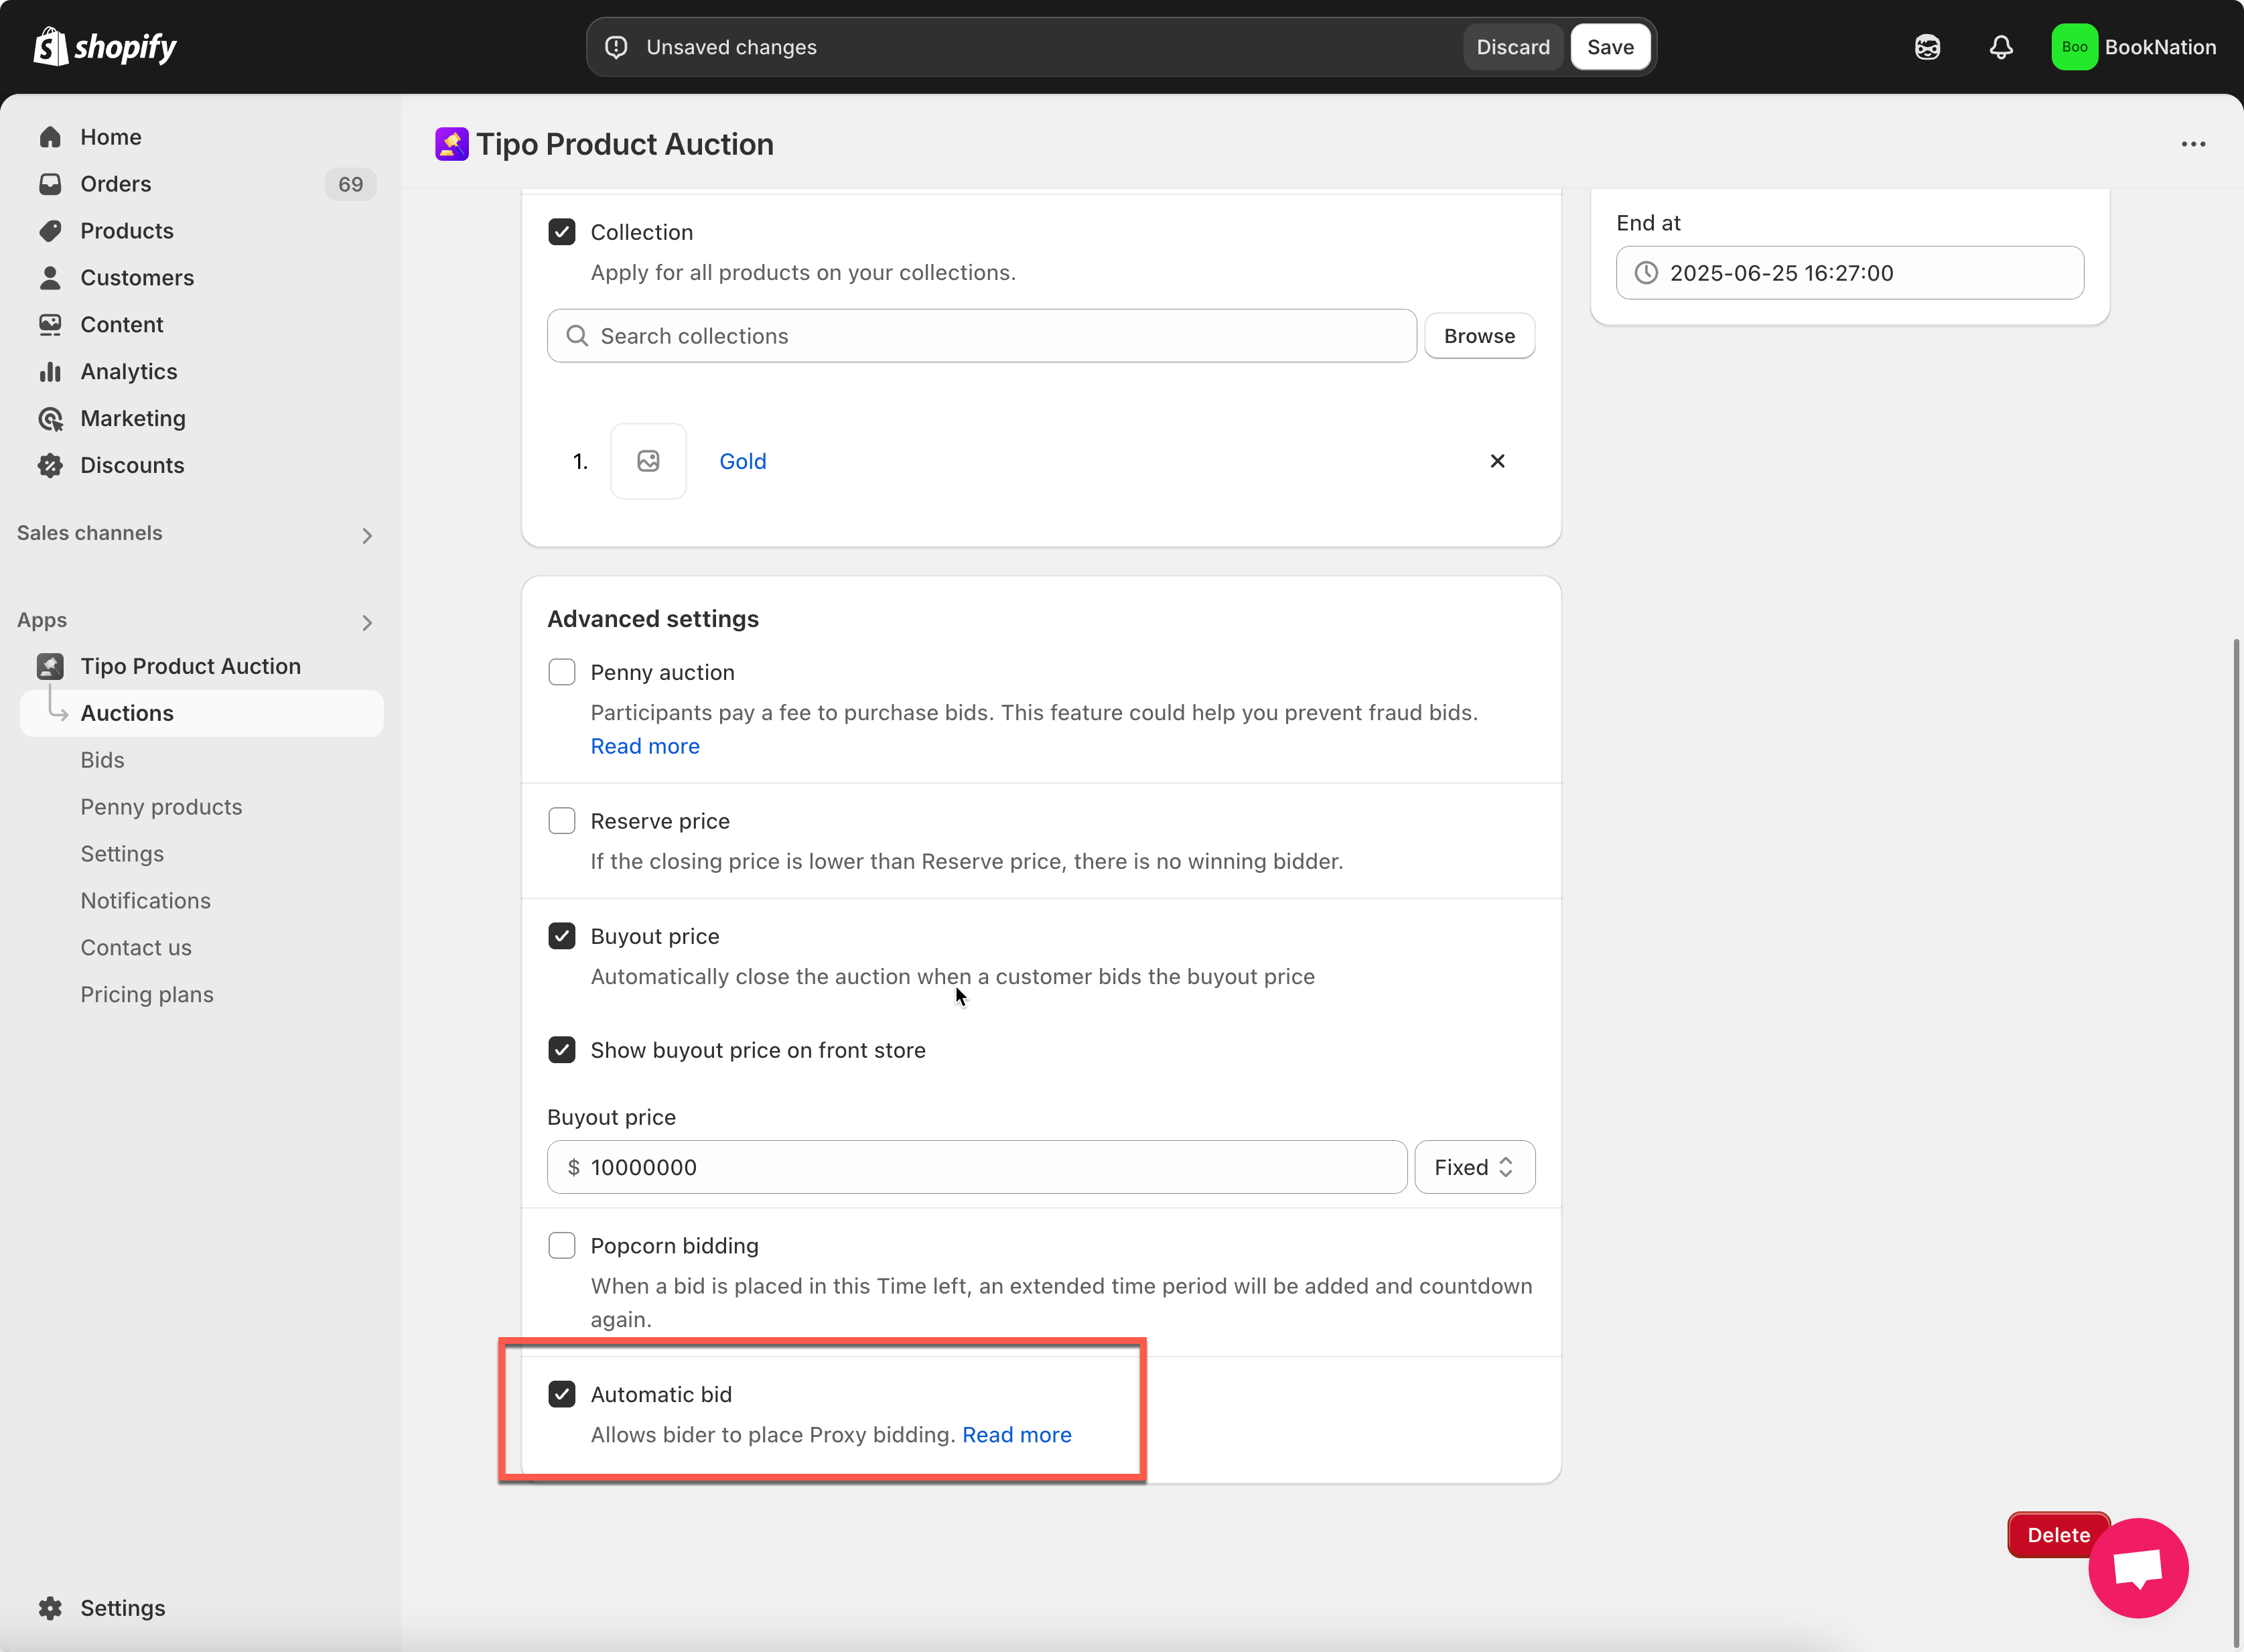Screen dimensions: 2244x1652
Task: Click the three-dot more actions icon
Action: click(x=2193, y=144)
